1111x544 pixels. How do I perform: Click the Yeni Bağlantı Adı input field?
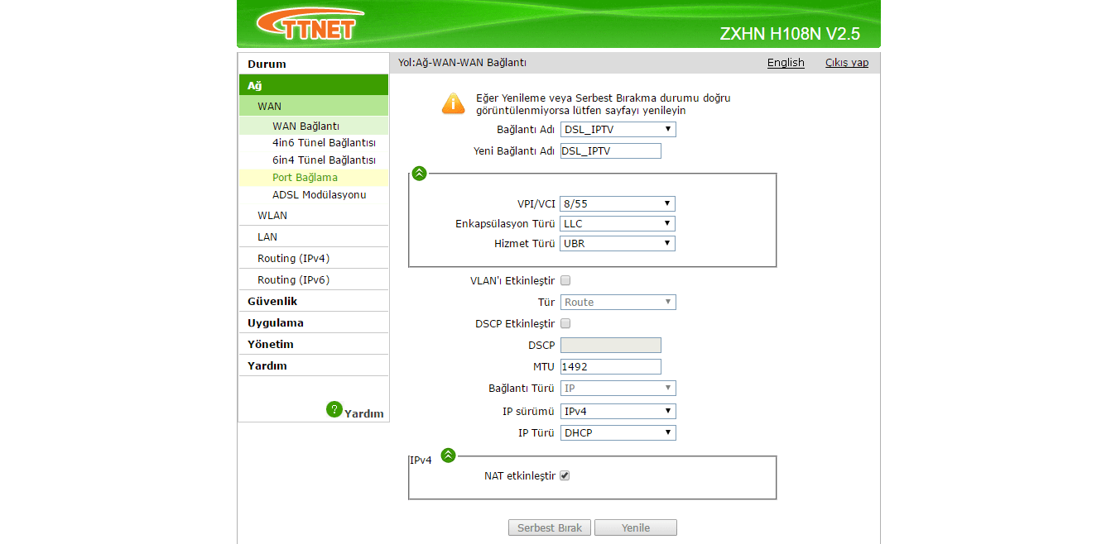611,150
